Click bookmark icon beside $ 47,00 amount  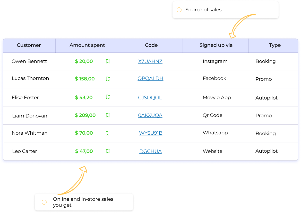108,151
